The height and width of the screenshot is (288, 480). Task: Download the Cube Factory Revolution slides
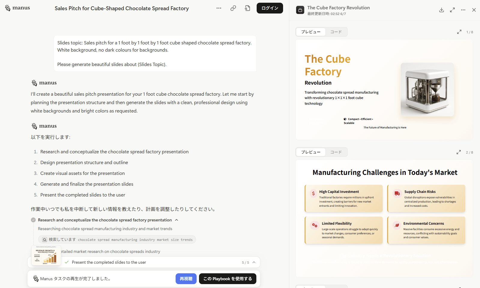point(442,10)
